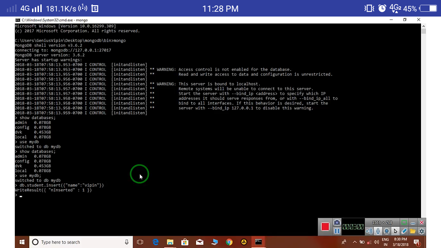Open the Action Center notifications icon
This screenshot has height=248, width=441.
(x=417, y=242)
